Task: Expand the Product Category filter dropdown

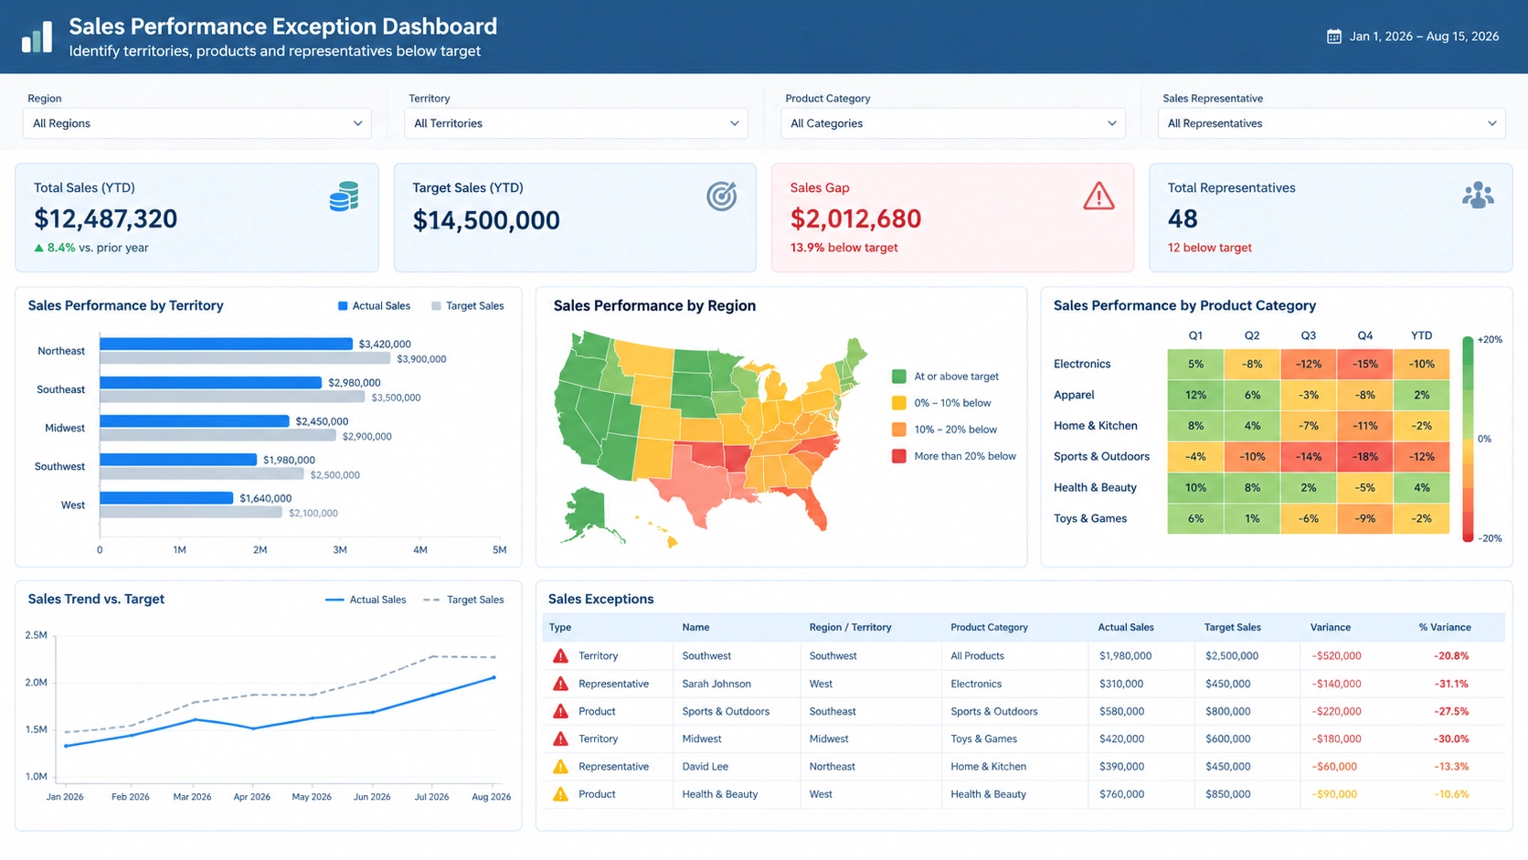Action: point(953,123)
